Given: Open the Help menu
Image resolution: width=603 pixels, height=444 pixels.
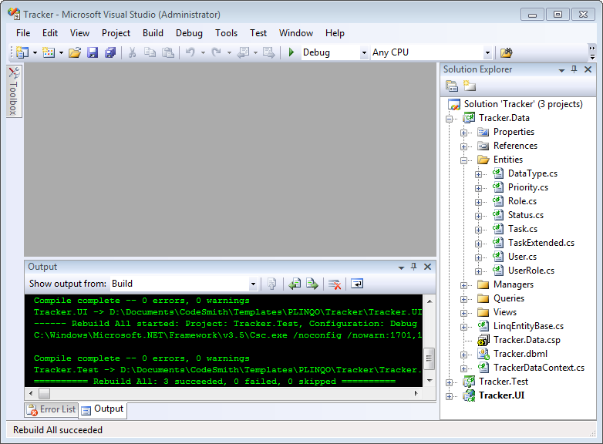Looking at the screenshot, I should coord(335,33).
